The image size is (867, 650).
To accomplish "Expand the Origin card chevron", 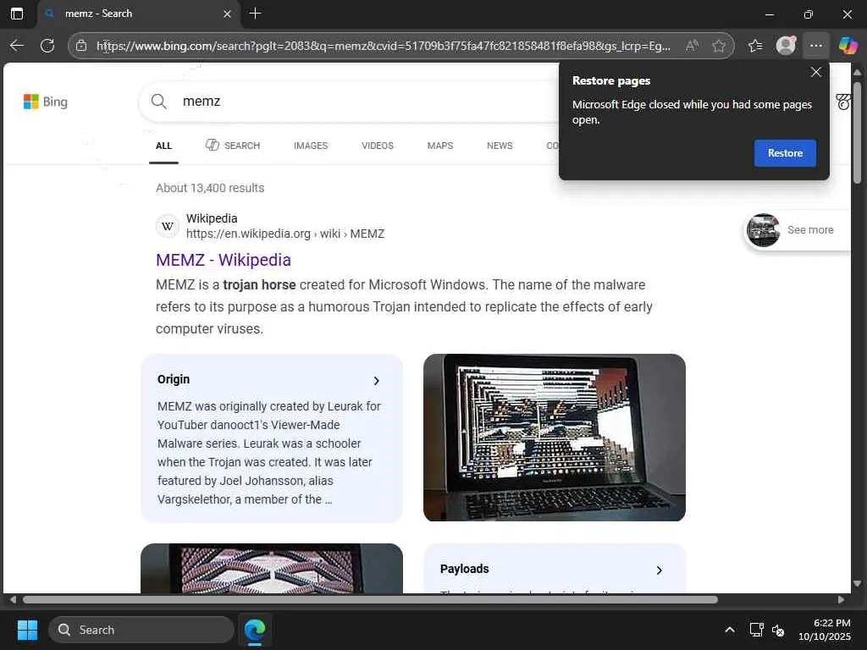I will (x=377, y=381).
